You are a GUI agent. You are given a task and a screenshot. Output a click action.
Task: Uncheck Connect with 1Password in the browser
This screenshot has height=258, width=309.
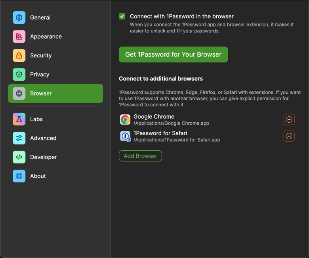point(122,17)
